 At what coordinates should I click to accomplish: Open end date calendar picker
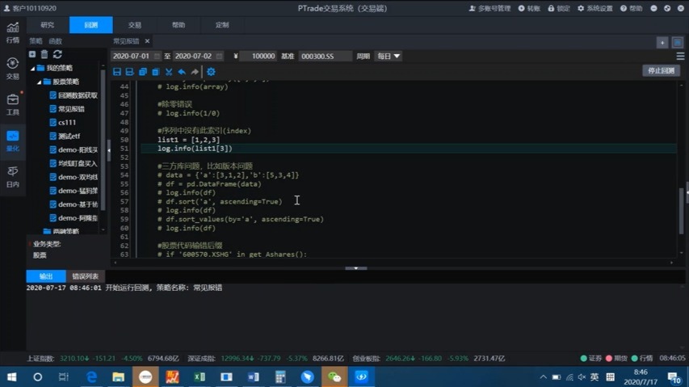pos(219,57)
